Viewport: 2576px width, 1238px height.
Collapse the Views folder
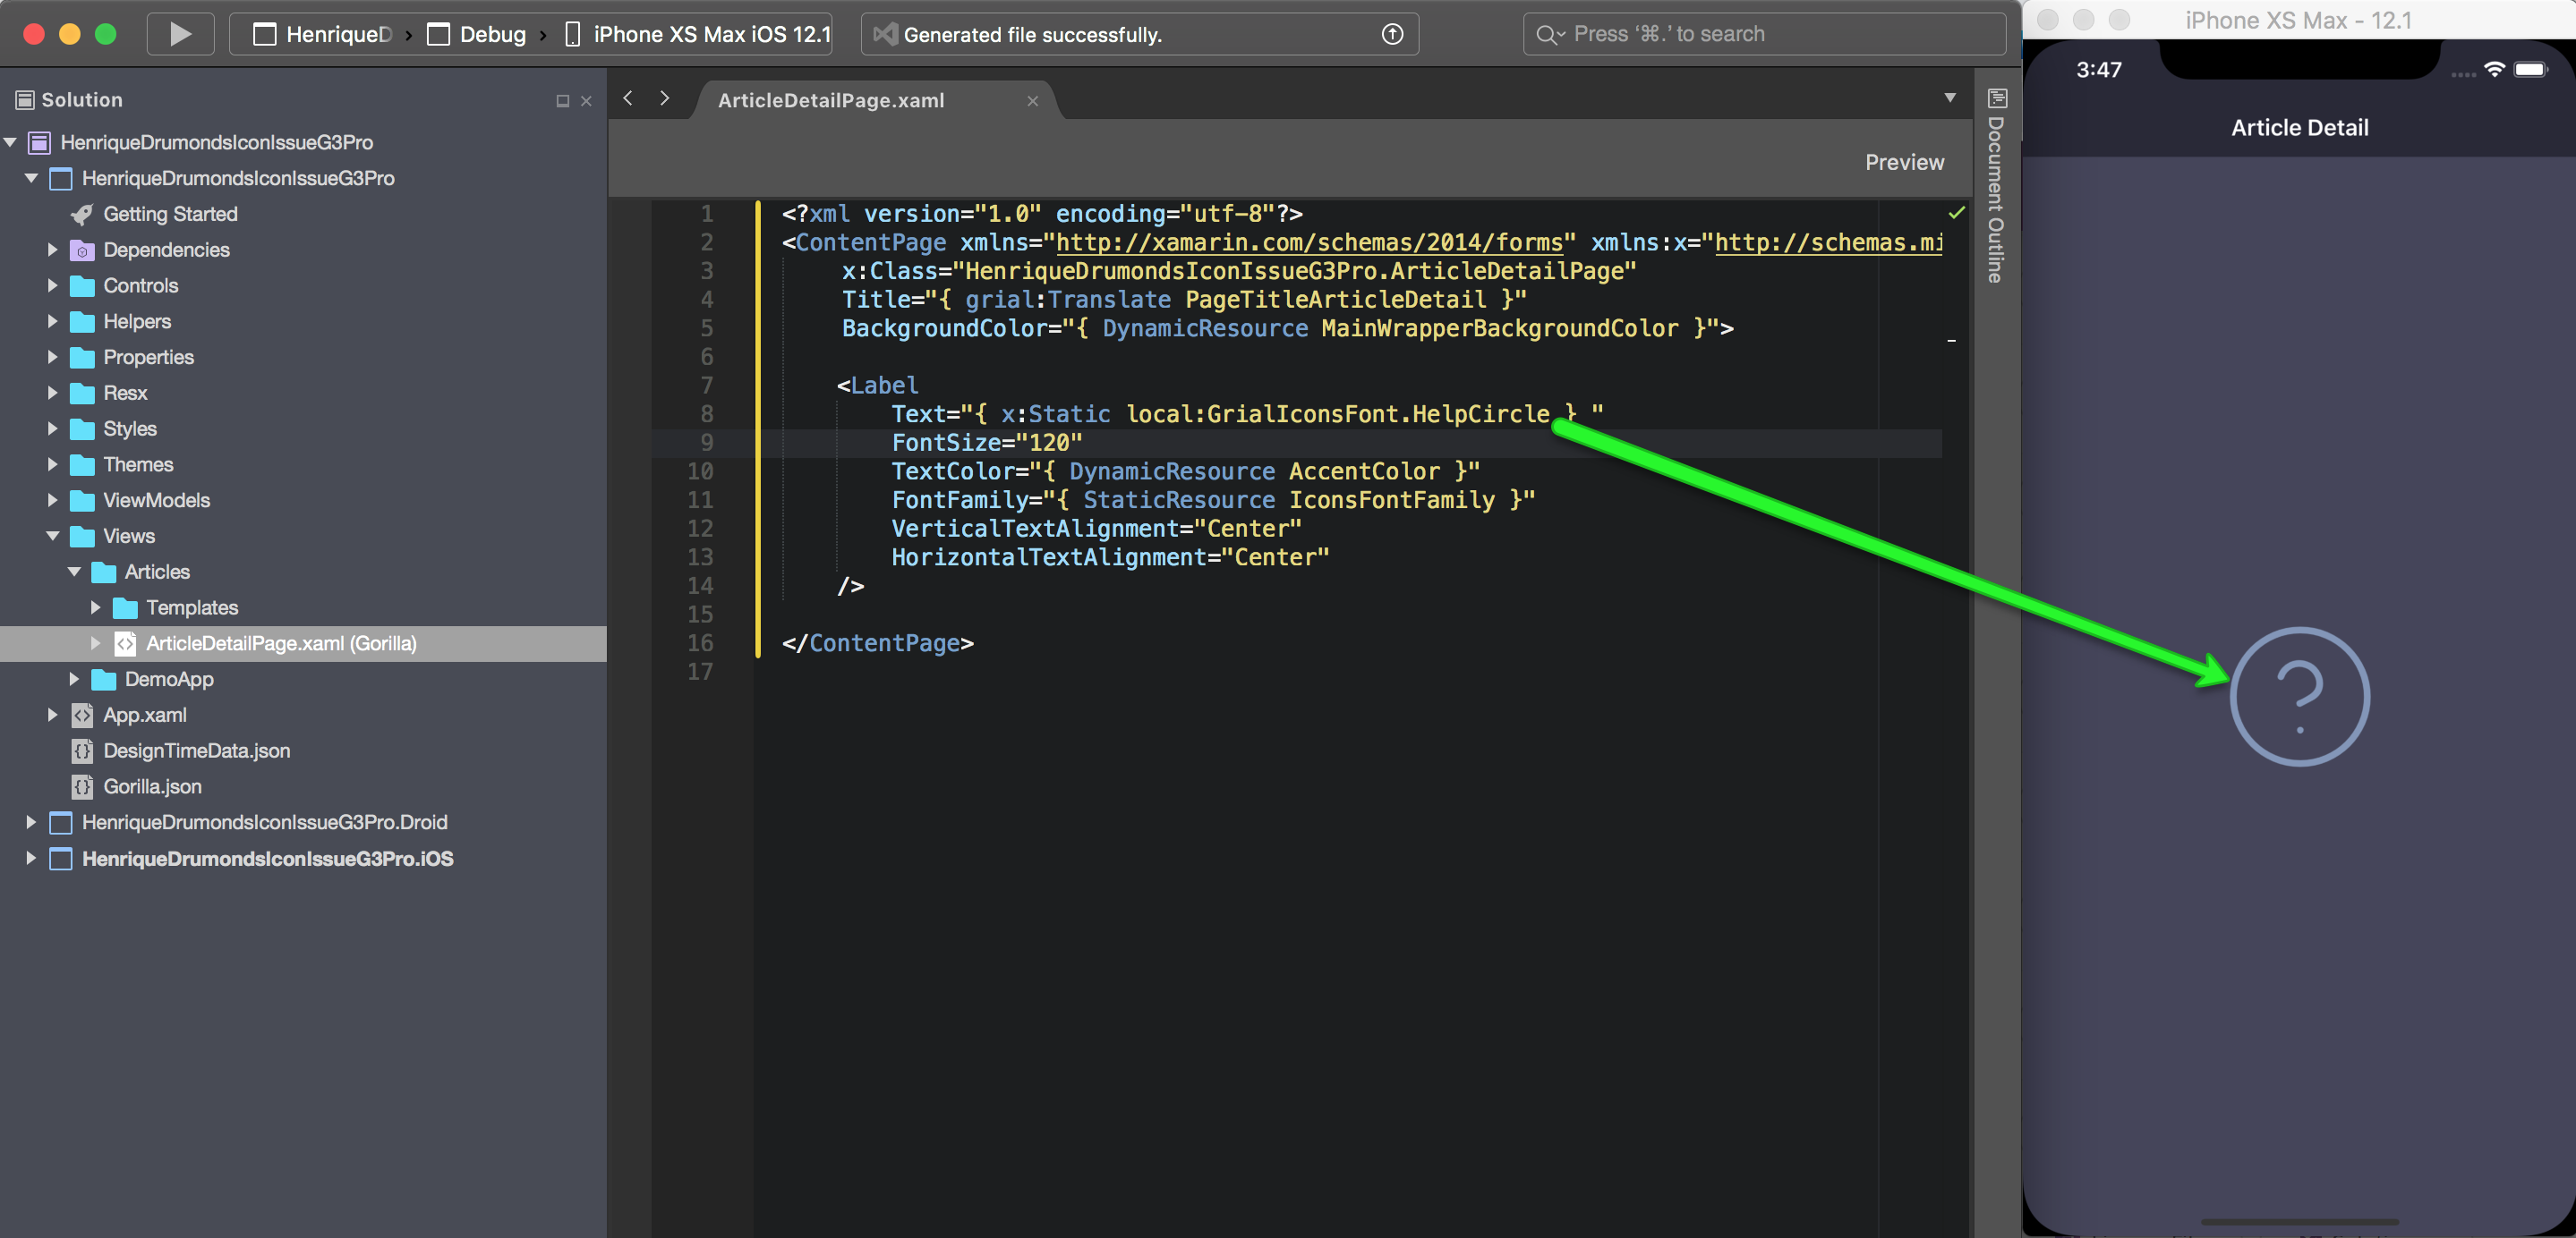point(52,536)
